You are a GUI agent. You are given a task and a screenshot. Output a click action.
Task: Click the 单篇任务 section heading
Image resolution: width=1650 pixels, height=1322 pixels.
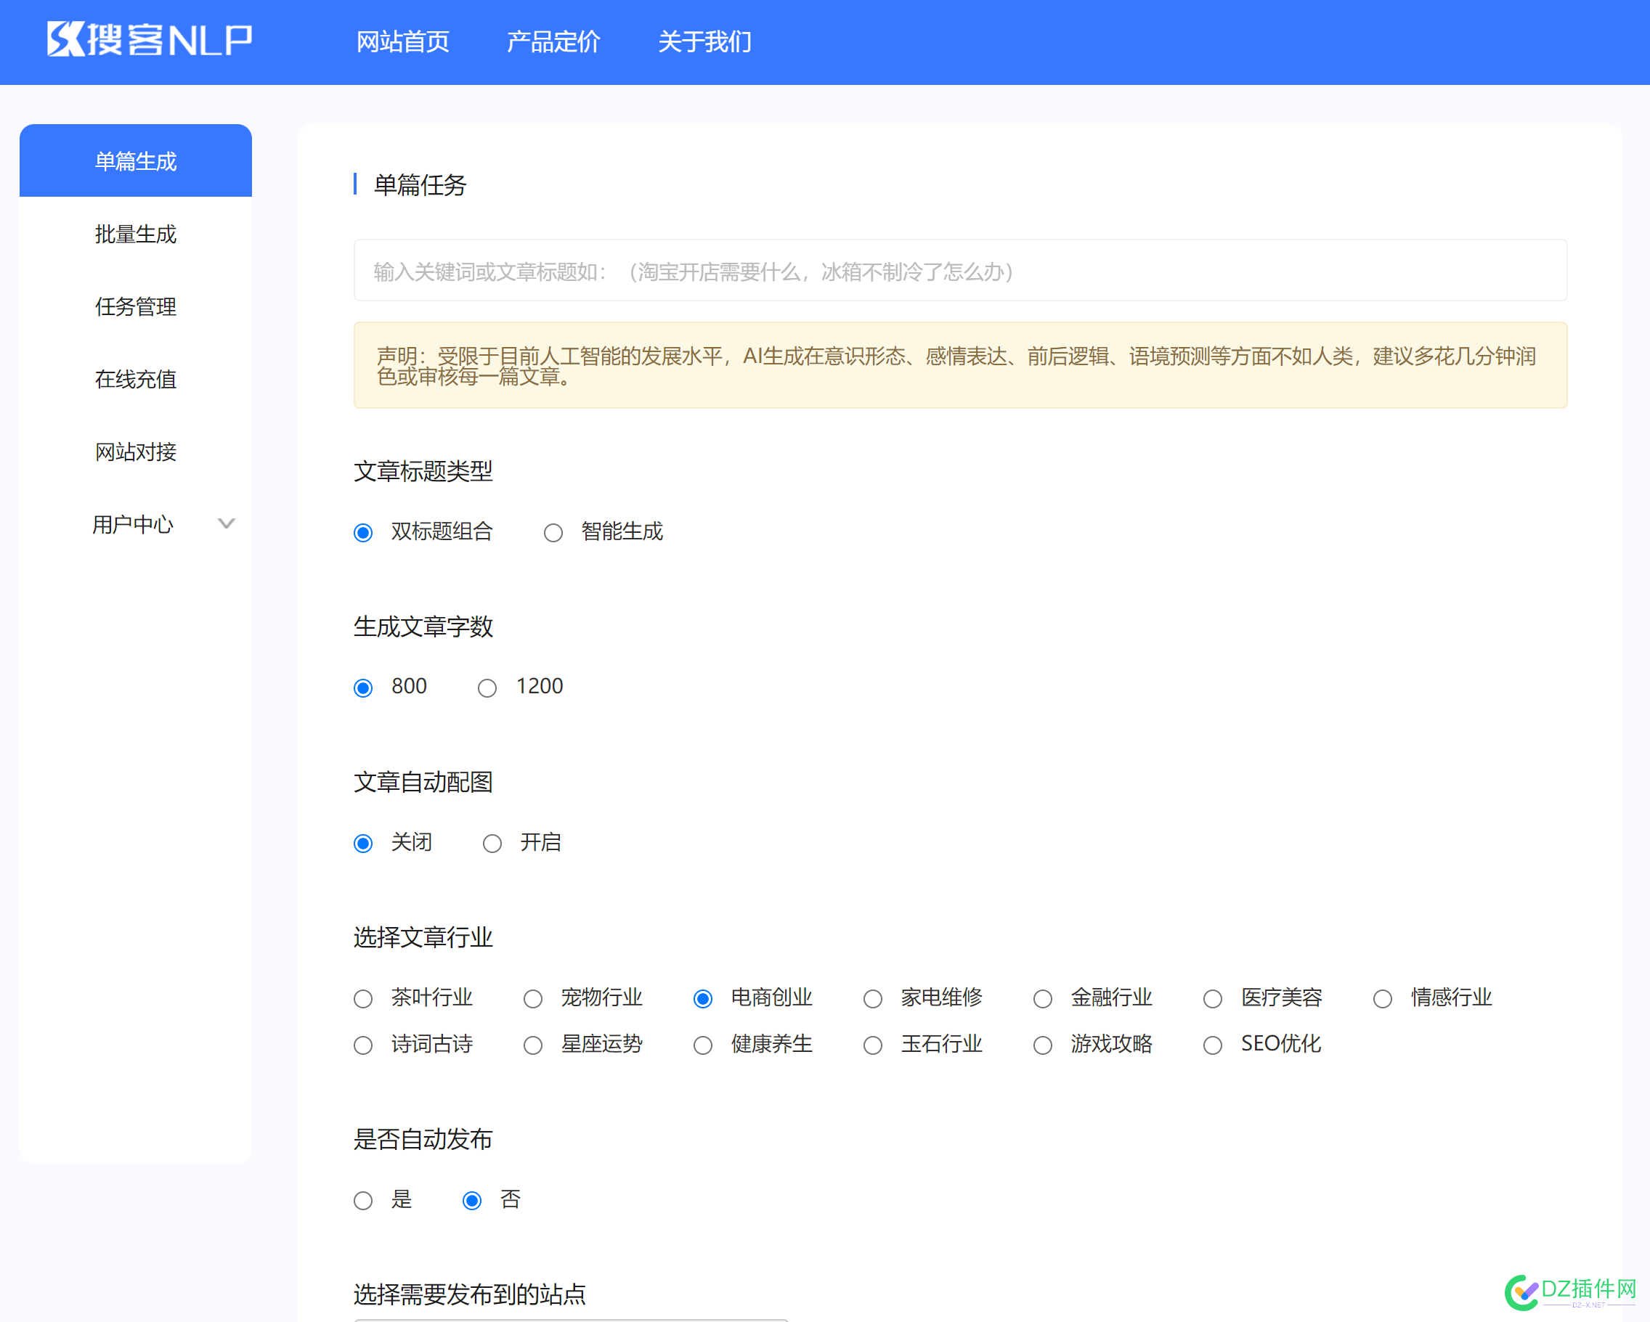[420, 184]
